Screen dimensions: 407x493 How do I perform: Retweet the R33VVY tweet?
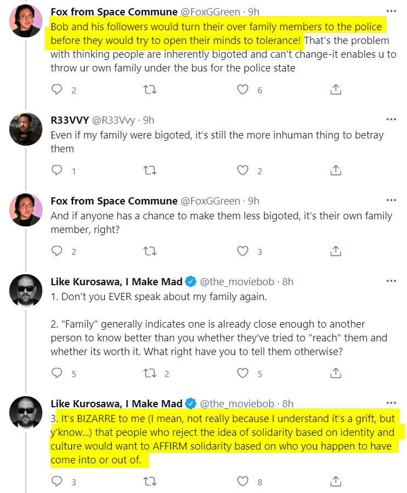tap(149, 170)
